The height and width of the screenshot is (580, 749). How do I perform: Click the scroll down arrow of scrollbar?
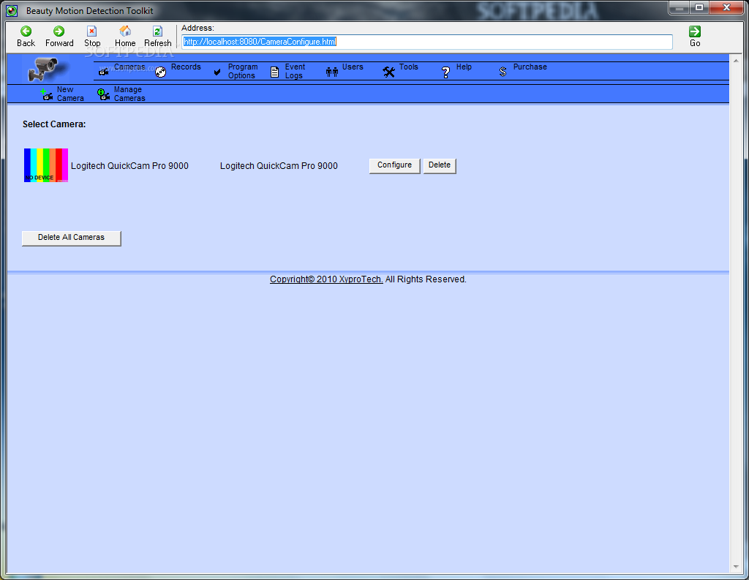coord(736,567)
